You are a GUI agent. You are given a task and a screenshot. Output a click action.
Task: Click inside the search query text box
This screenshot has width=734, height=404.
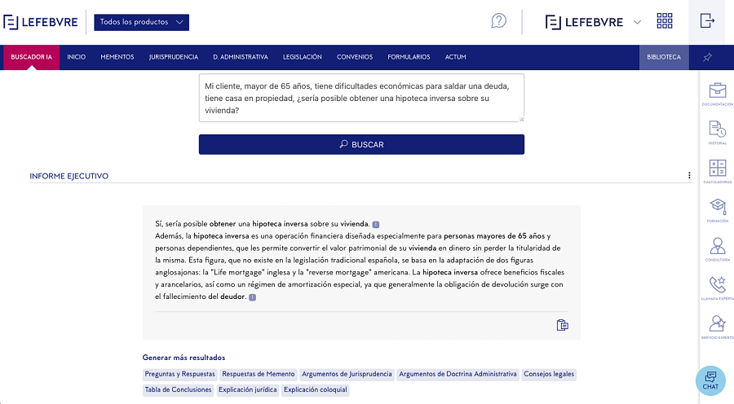pyautogui.click(x=360, y=98)
